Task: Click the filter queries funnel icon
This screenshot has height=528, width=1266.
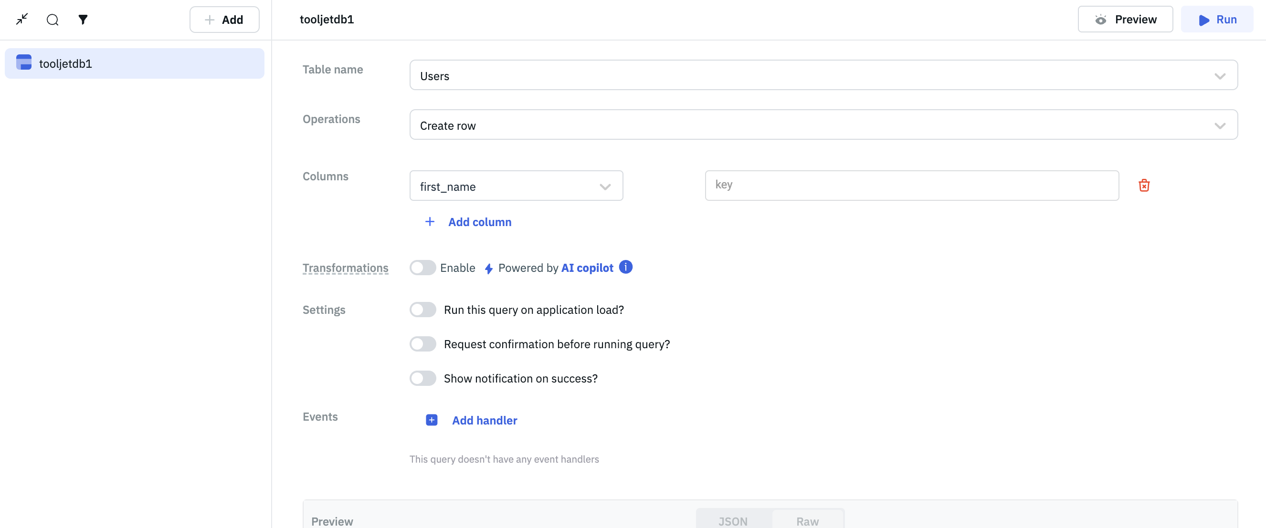Action: [x=83, y=20]
